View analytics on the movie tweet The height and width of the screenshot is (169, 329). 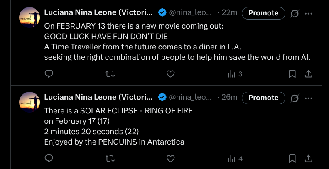point(235,74)
